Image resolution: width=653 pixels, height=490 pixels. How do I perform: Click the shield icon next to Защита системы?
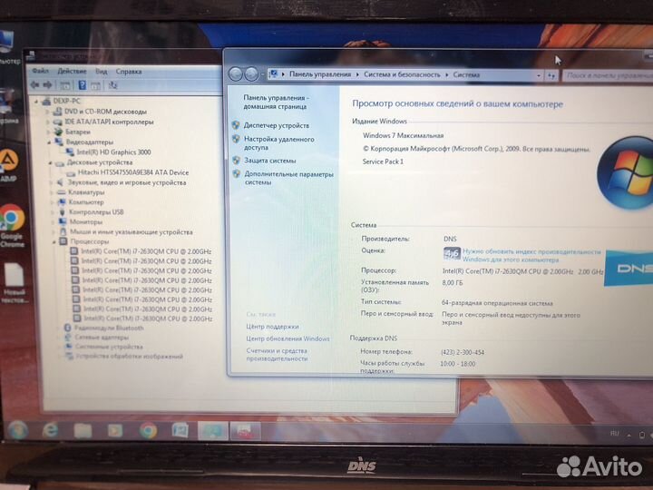pyautogui.click(x=236, y=161)
